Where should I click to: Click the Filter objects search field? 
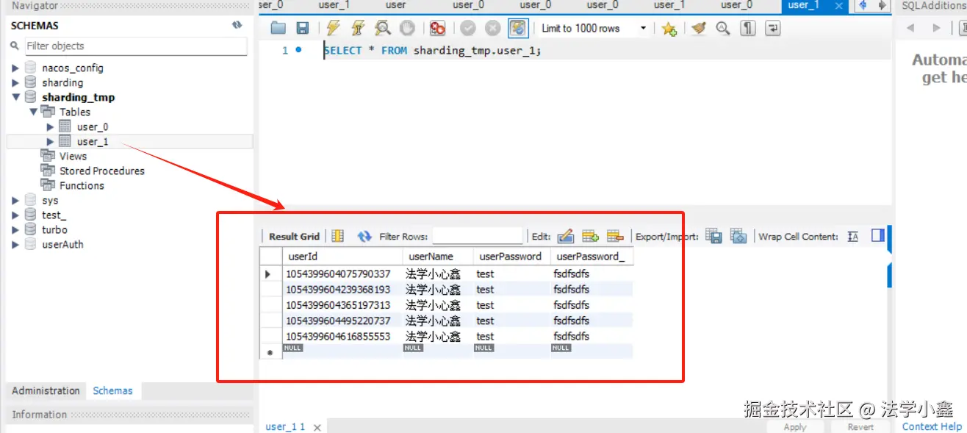(x=136, y=46)
